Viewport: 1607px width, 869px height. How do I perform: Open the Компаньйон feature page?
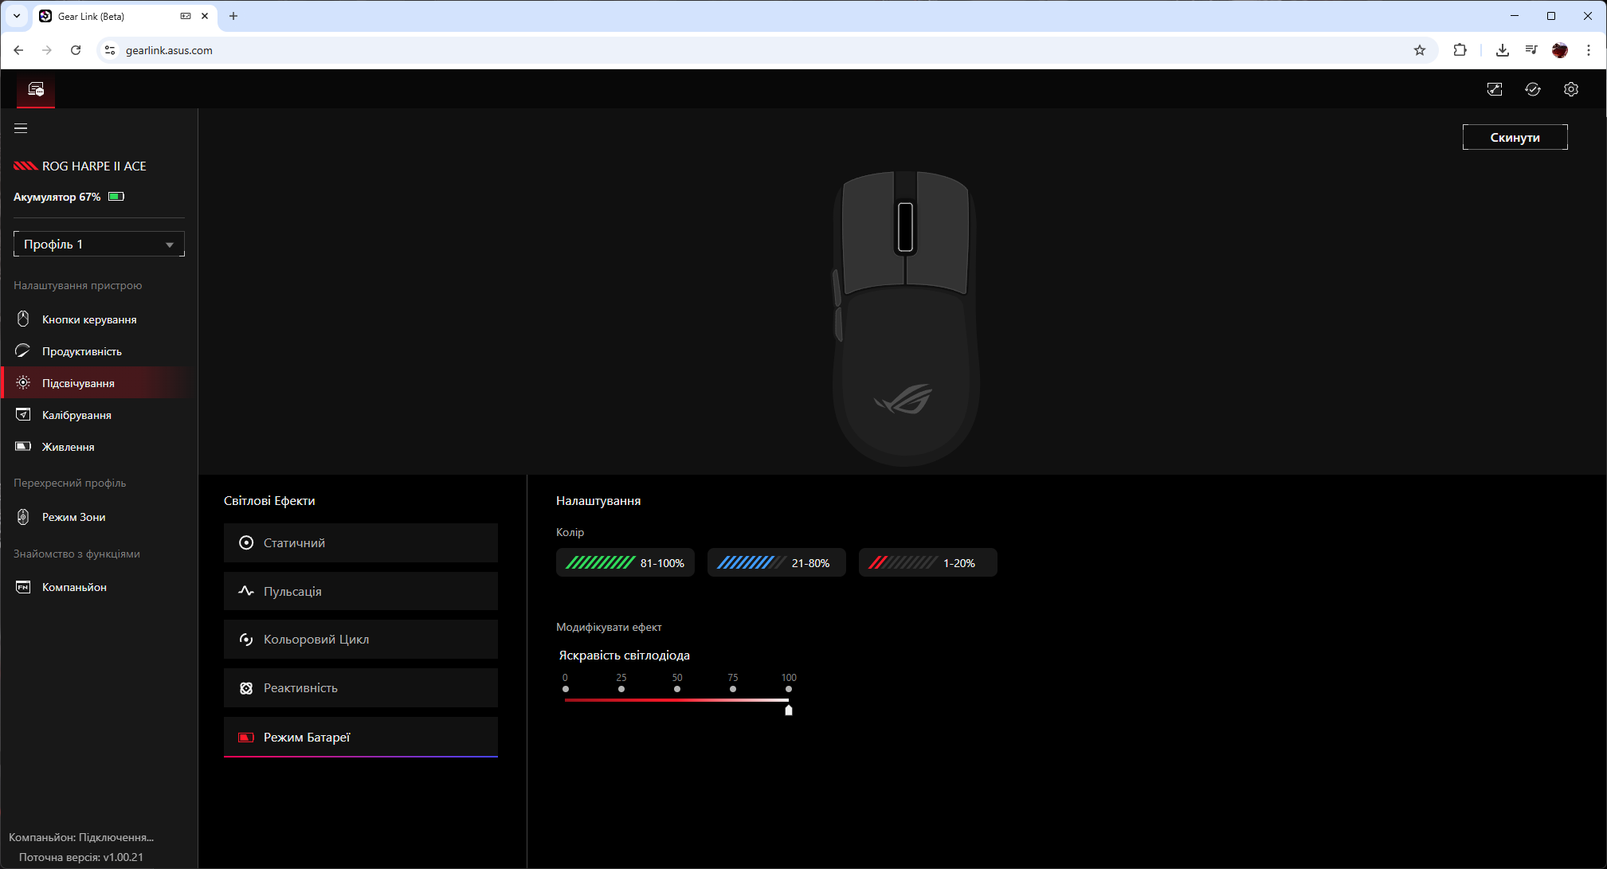(x=74, y=587)
